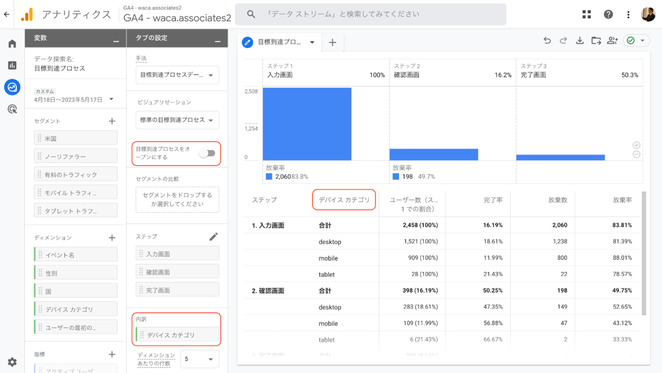Click the blue abandonment swatch for 198

[396, 176]
